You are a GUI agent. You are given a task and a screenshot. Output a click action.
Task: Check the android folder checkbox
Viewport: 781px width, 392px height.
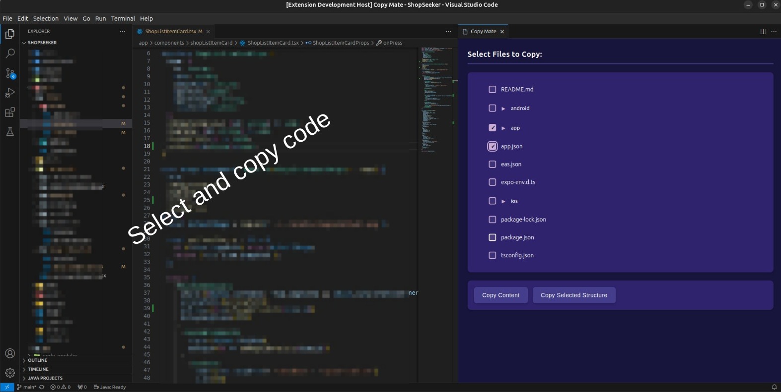[x=493, y=108]
